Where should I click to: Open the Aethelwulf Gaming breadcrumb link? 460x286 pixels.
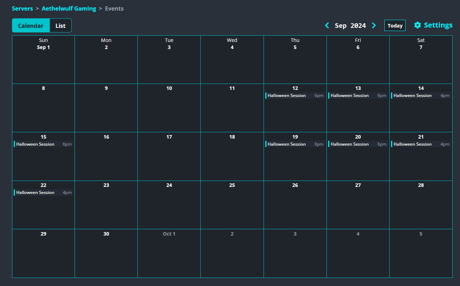(69, 8)
